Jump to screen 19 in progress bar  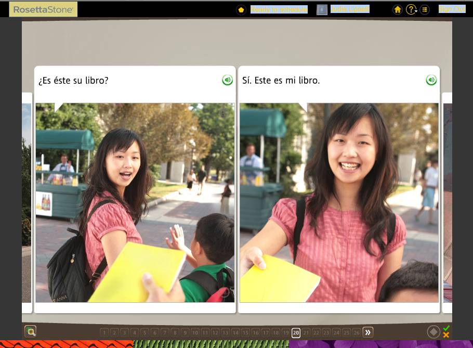(286, 332)
